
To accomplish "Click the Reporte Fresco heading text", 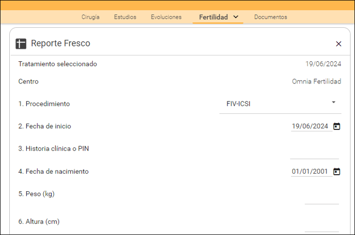I will (60, 43).
